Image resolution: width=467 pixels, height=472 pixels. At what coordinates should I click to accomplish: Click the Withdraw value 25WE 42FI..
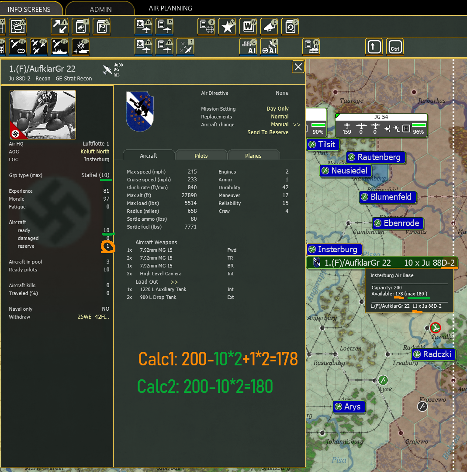(x=93, y=317)
